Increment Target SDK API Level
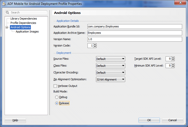Viewport: 188px width, 127px height. tap(173, 58)
